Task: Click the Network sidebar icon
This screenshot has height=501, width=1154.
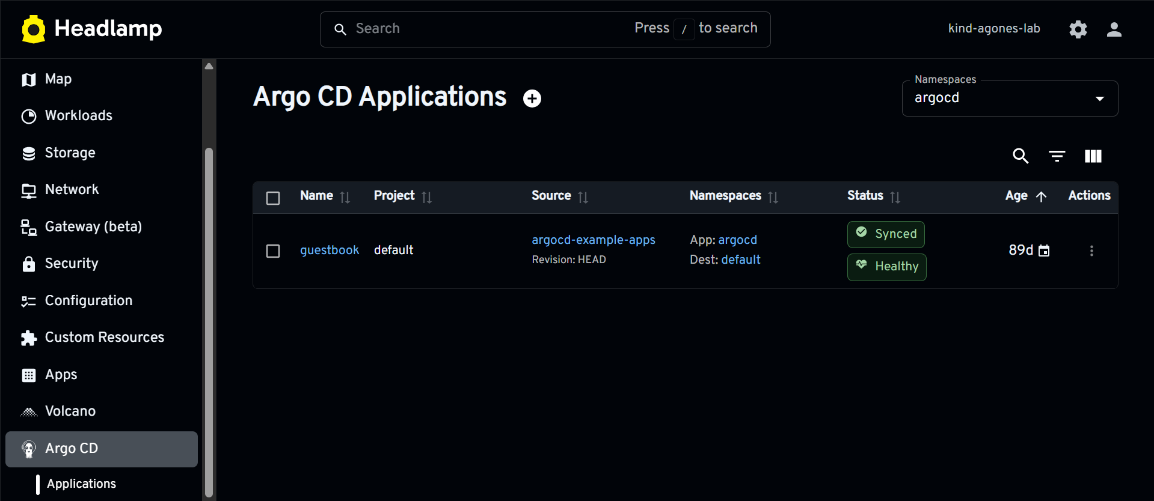Action: pyautogui.click(x=29, y=190)
